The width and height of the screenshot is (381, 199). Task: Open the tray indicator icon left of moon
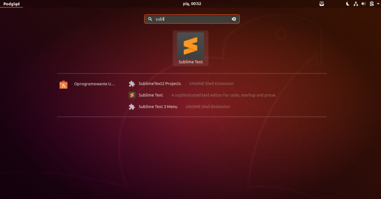tap(321, 4)
